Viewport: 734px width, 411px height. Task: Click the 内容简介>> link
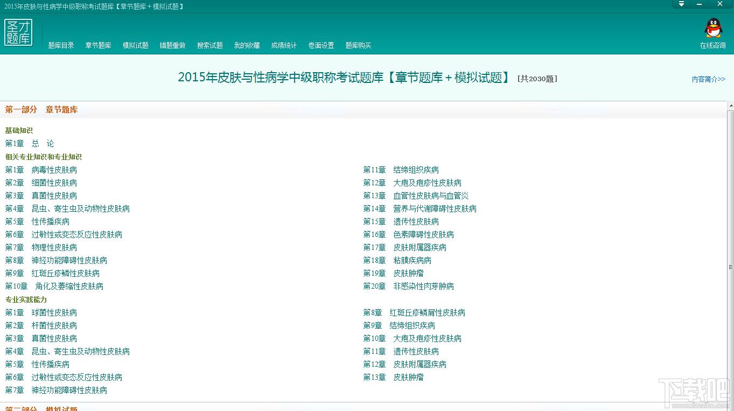709,79
